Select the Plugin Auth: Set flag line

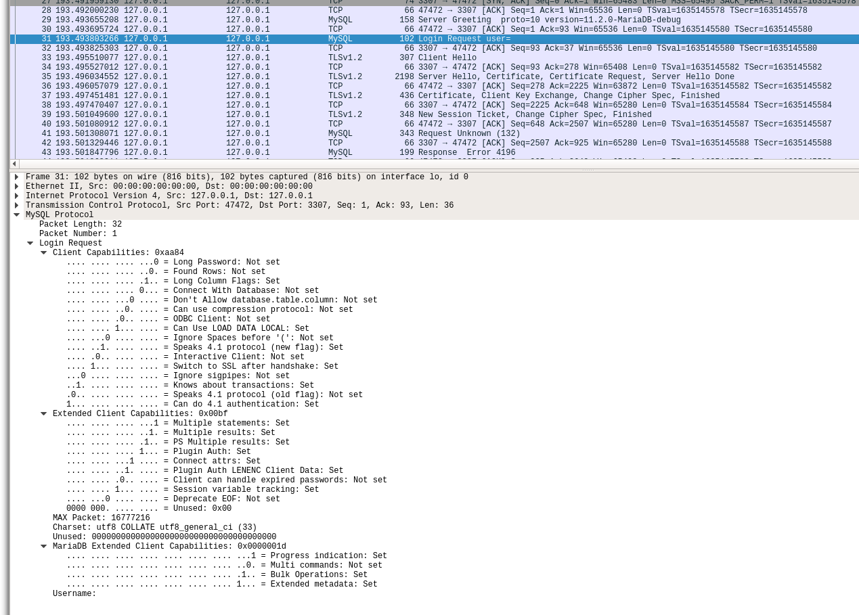[x=158, y=452]
